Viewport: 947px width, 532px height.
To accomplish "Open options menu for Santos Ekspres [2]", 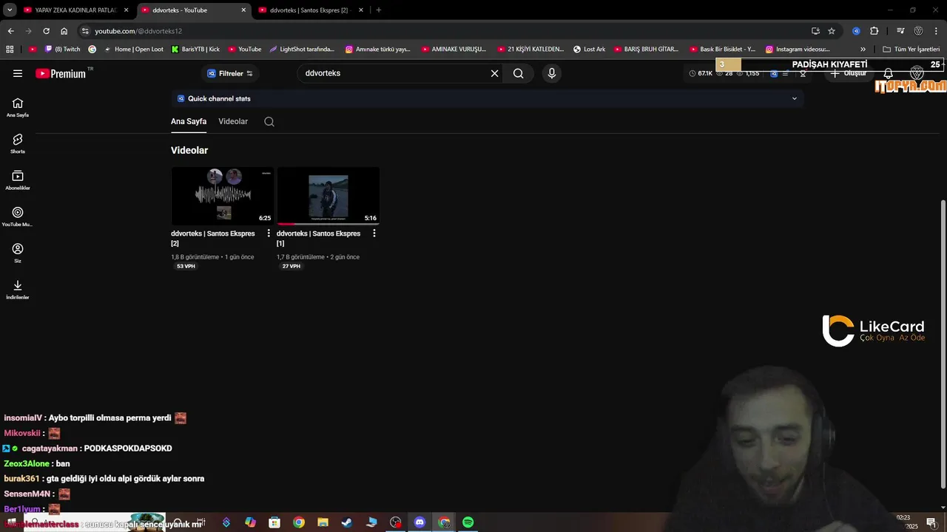I will 269,233.
